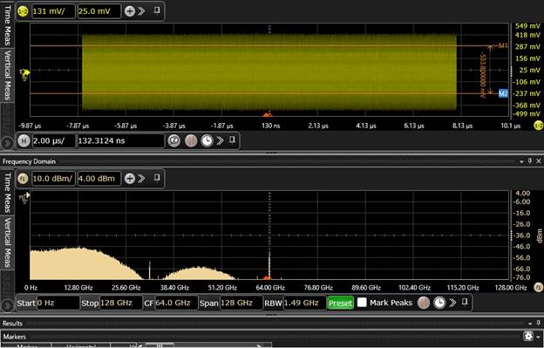Screen dimensions: 544x348
Task: Pin the dBm scale toolbar
Action: click(x=157, y=178)
